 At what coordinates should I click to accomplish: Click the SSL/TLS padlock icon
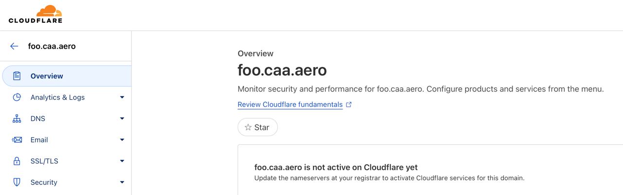(17, 161)
